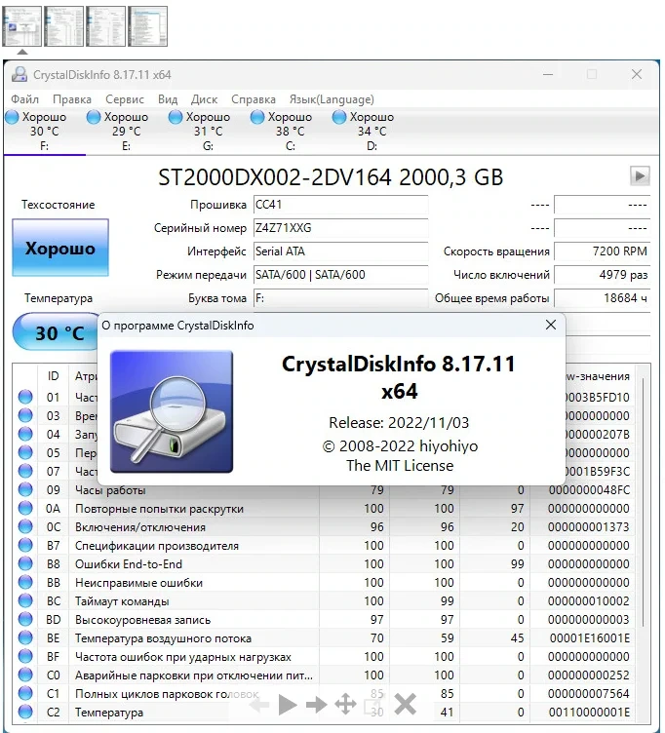Click the status orb for attribute 04
The image size is (665, 733).
pyautogui.click(x=25, y=434)
